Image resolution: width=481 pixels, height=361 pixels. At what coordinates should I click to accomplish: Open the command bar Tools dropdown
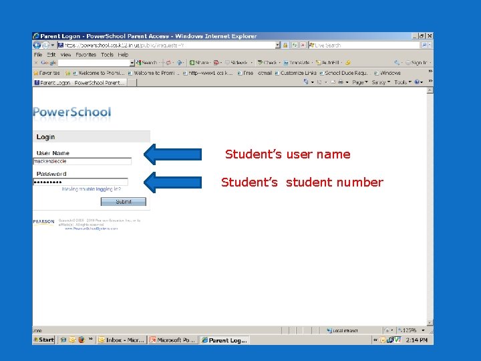tap(402, 82)
